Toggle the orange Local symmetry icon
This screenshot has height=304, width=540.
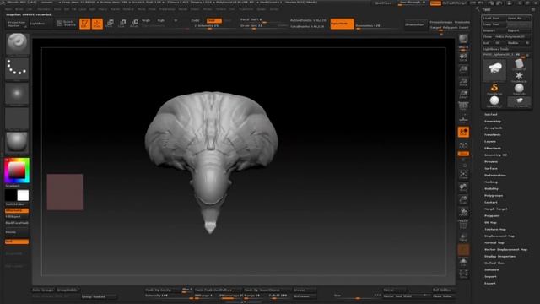click(x=463, y=132)
